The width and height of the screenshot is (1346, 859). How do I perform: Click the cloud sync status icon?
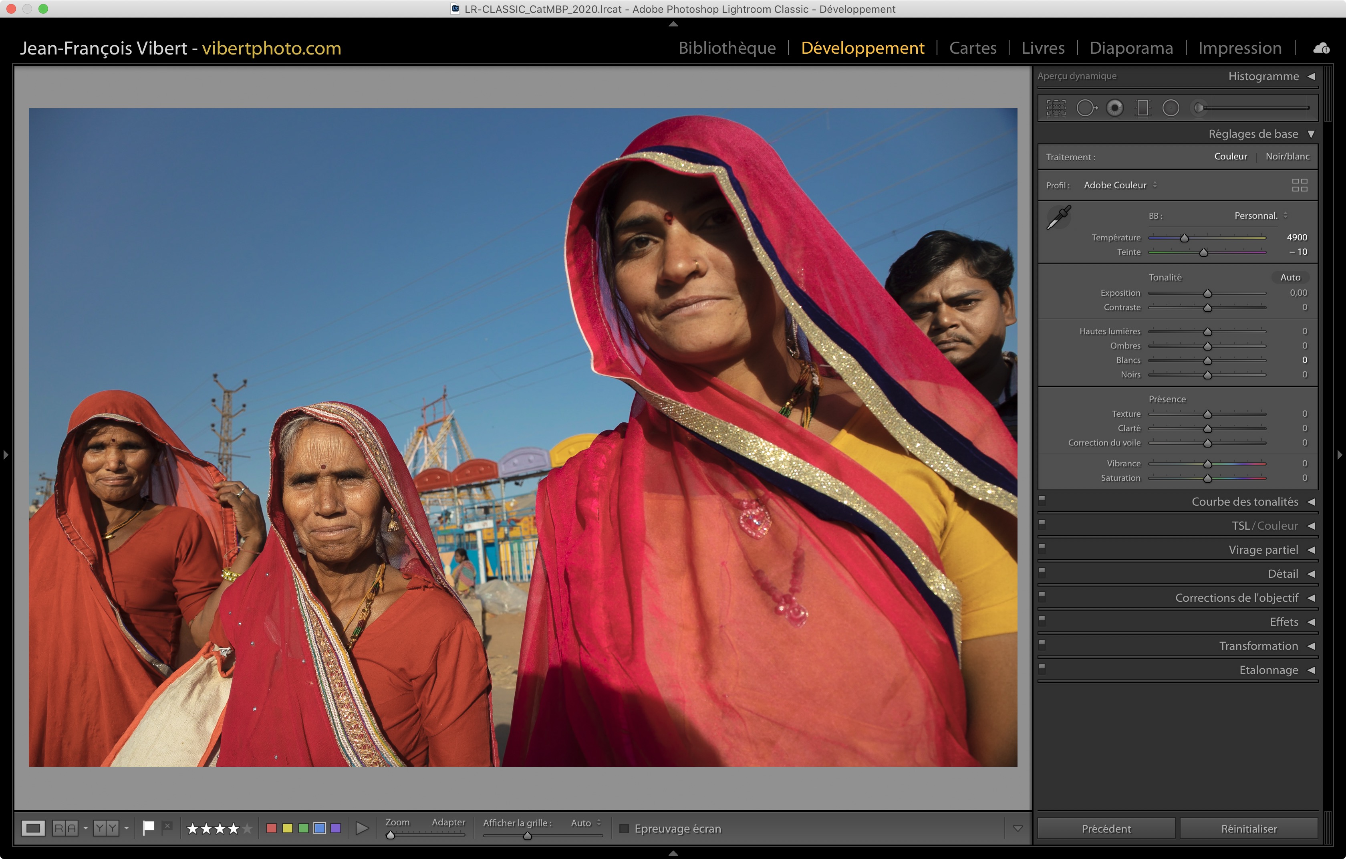point(1321,48)
